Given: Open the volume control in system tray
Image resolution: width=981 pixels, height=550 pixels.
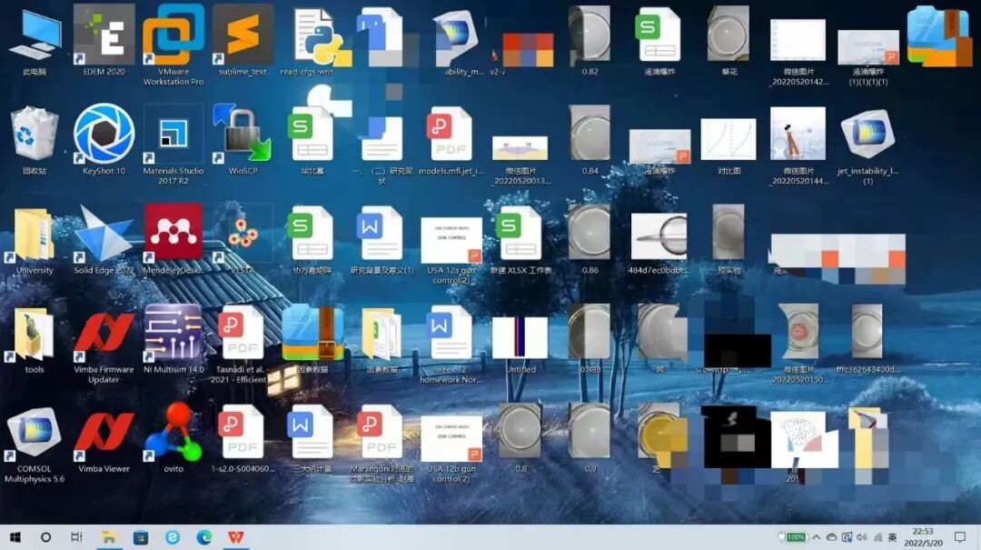Looking at the screenshot, I should [862, 537].
